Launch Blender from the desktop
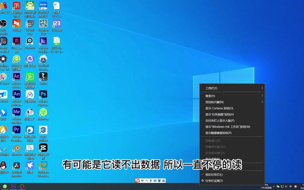Viewport: 304px width, 190px height. [16, 150]
